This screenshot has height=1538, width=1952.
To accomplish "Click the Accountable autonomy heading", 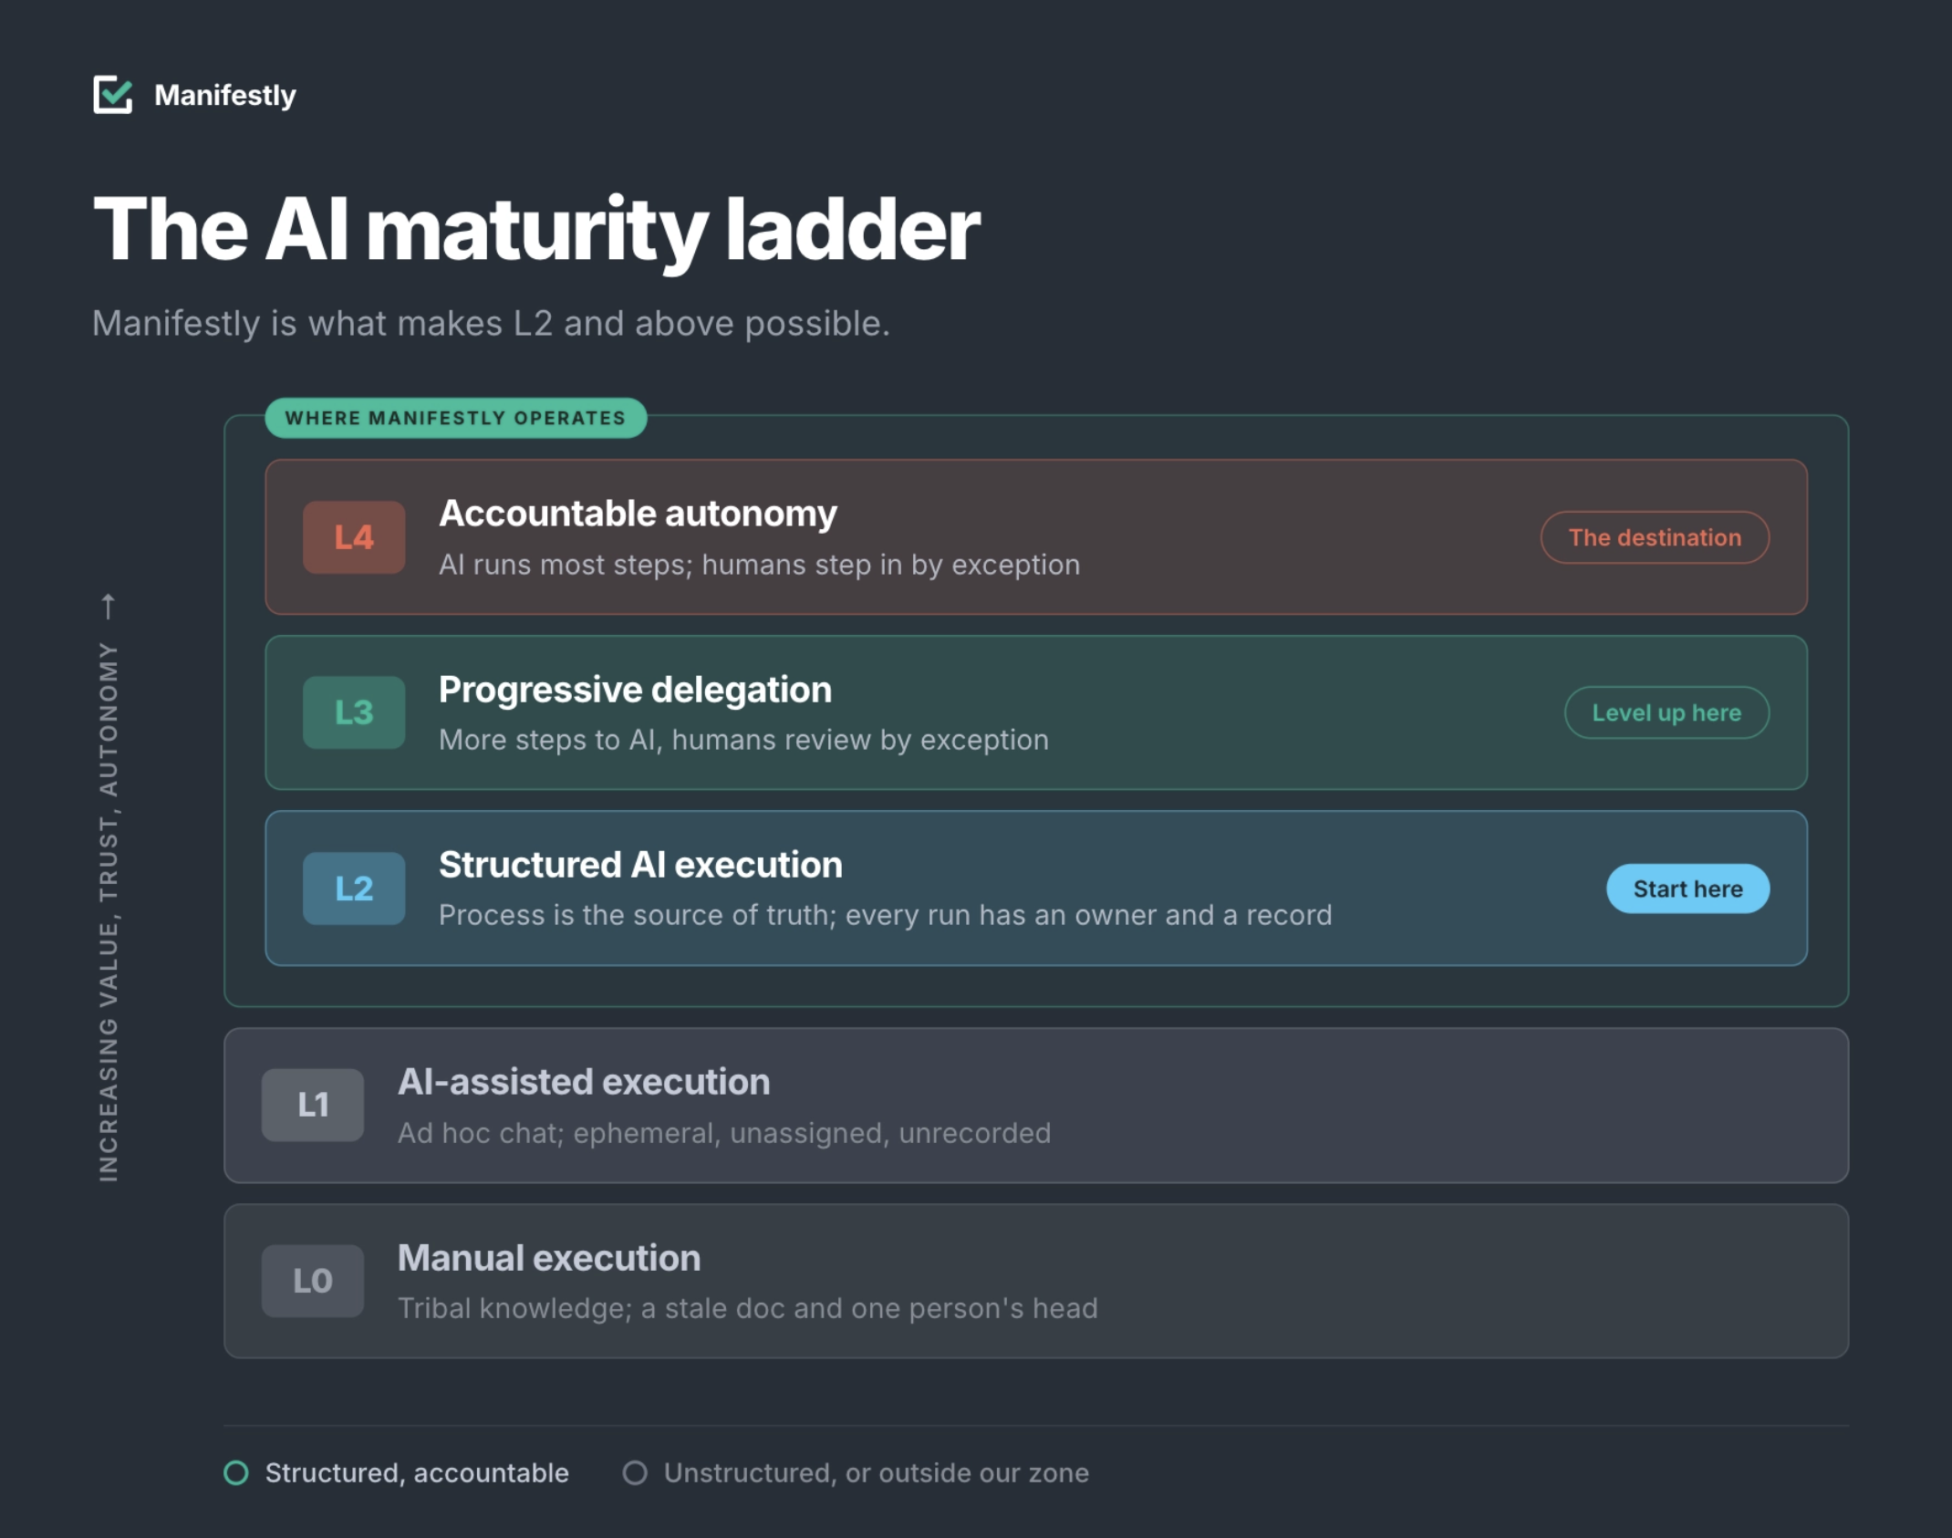I will coord(638,514).
